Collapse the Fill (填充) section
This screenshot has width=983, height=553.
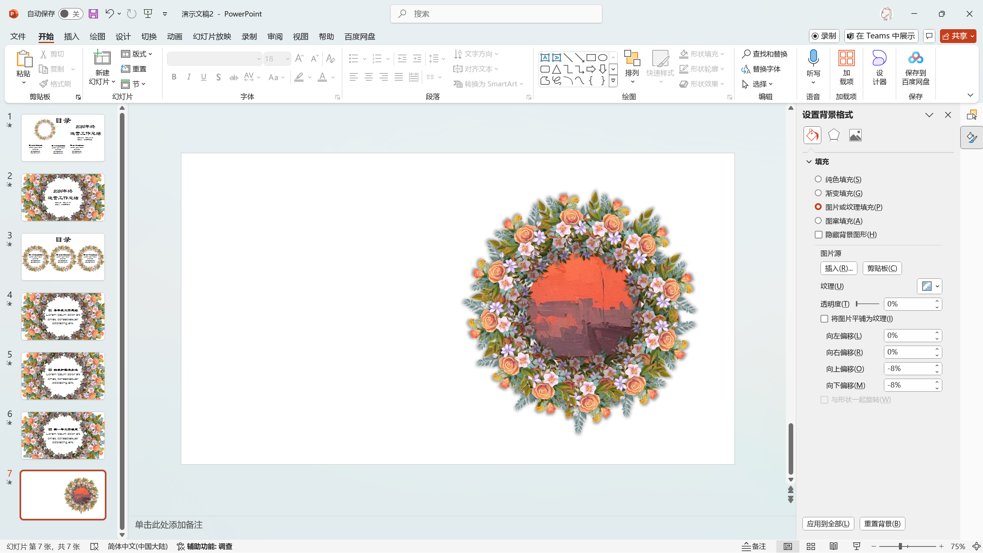point(809,162)
